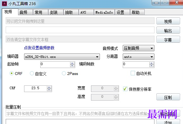Open the 帮助 tab
This screenshot has height=124, width=183.
(x=137, y=12)
